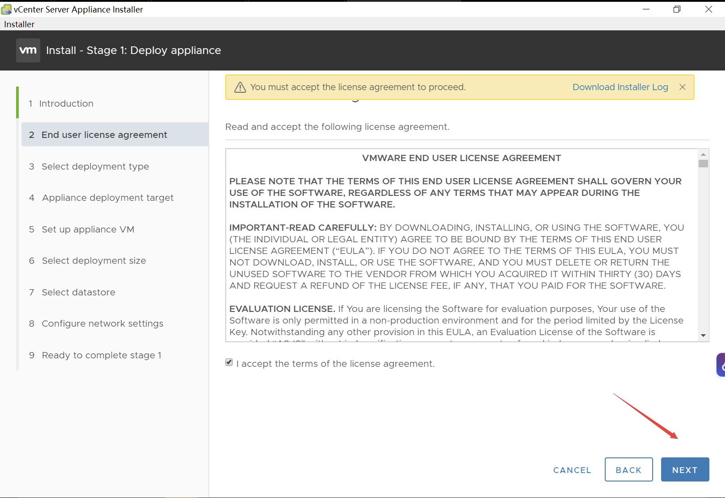Click the EVALUATION LICENSE paragraph heading
The image size is (725, 498).
coord(282,309)
